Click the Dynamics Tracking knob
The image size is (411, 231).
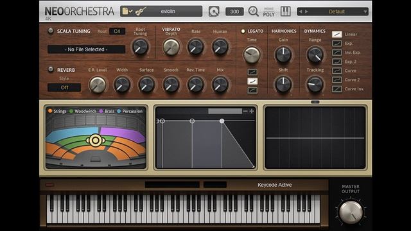click(x=315, y=85)
